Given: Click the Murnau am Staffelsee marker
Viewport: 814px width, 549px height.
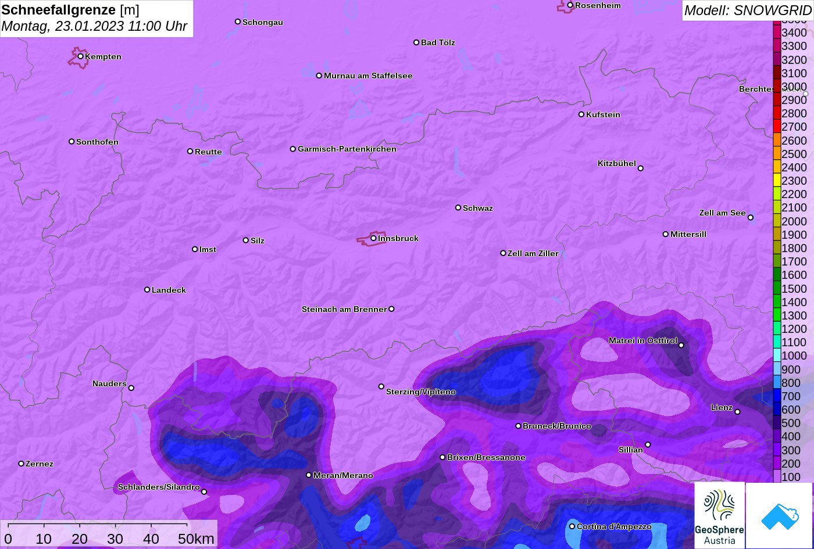Looking at the screenshot, I should click(x=319, y=76).
